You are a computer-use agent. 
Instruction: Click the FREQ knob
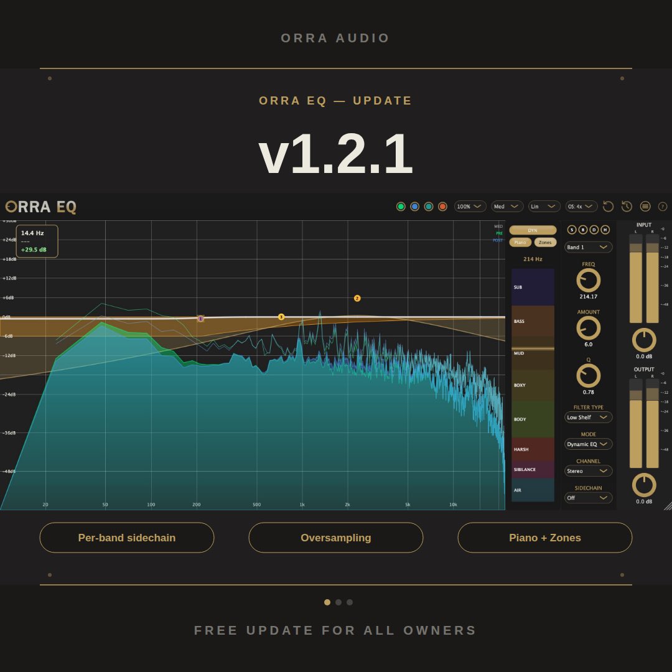pos(589,281)
